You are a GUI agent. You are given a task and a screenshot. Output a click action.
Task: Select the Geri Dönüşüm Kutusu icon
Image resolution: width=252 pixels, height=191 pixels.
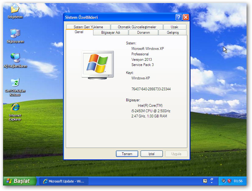(x=15, y=83)
